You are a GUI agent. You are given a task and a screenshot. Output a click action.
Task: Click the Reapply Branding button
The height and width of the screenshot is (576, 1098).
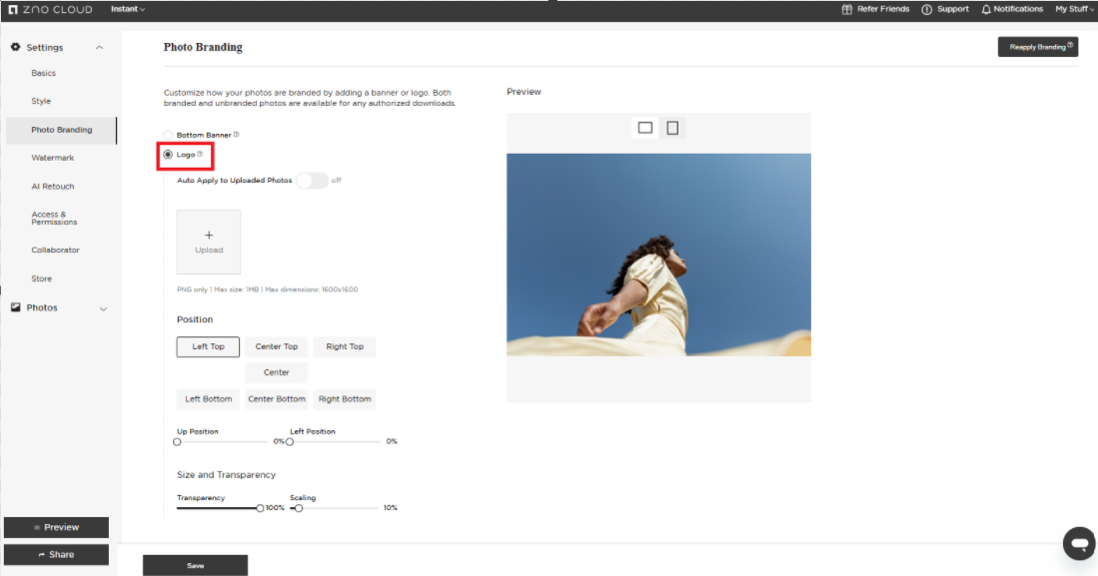[x=1037, y=47]
